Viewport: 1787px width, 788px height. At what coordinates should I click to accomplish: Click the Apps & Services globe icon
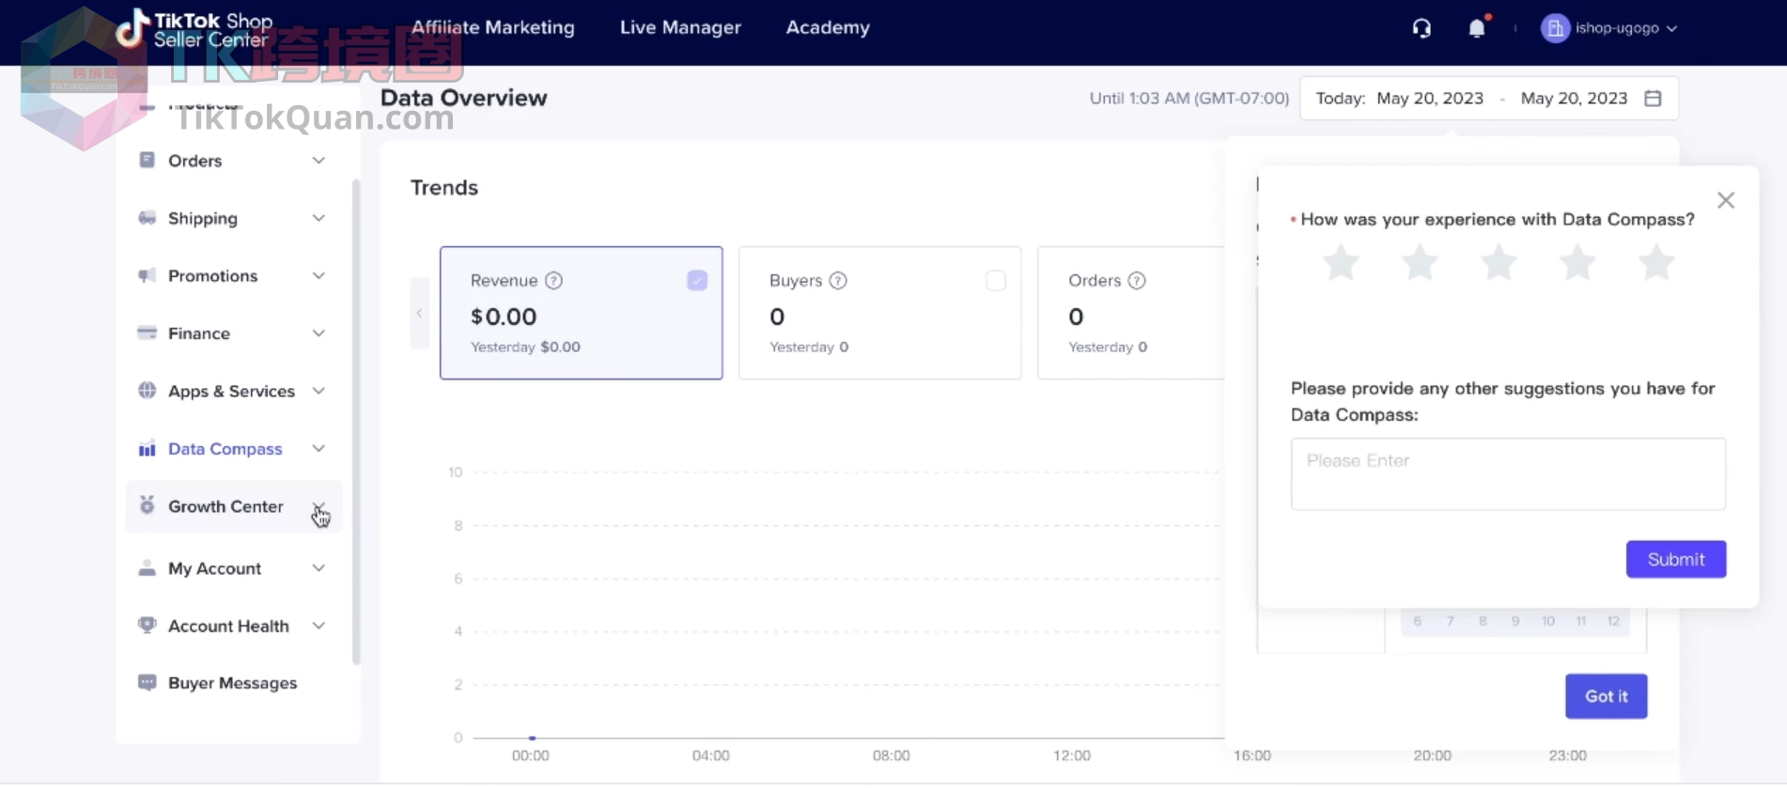tap(147, 390)
